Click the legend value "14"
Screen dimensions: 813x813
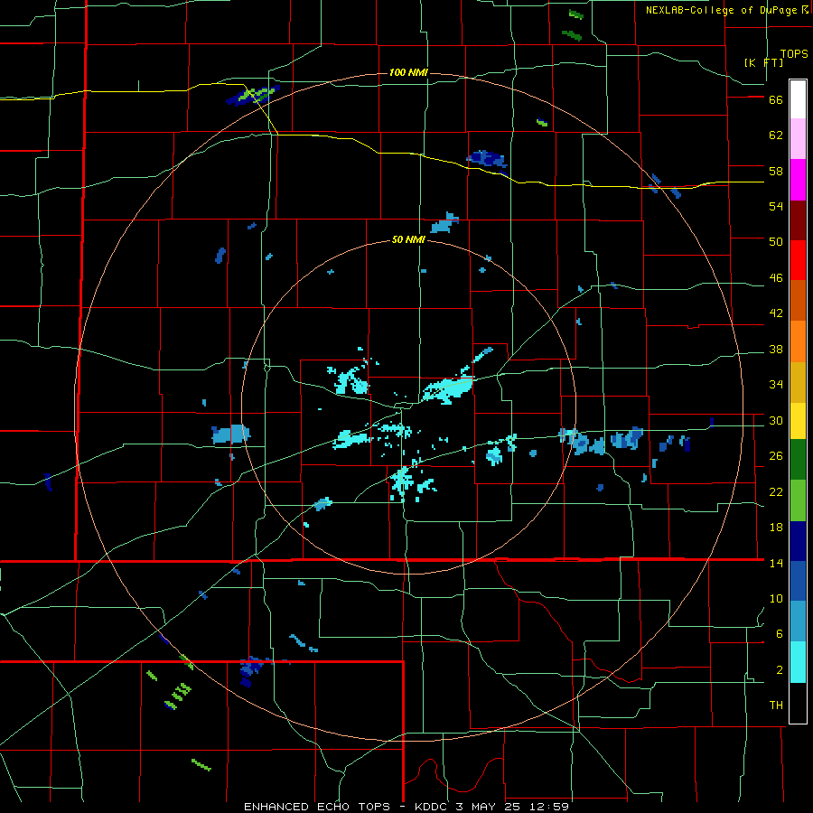click(776, 563)
